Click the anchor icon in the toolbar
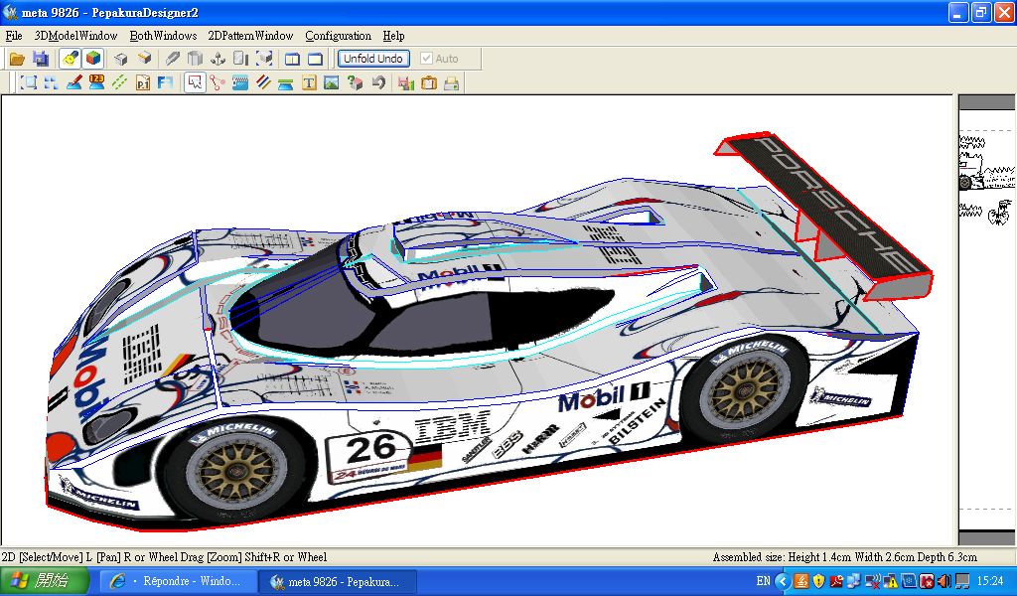The height and width of the screenshot is (596, 1017). coord(218,59)
